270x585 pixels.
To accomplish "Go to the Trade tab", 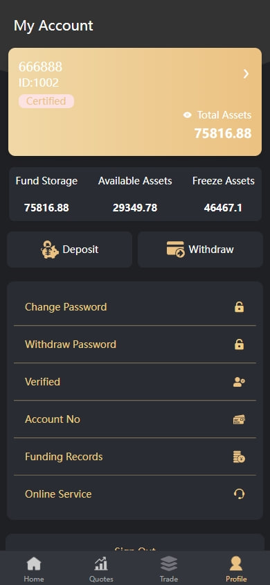I will 169,569.
